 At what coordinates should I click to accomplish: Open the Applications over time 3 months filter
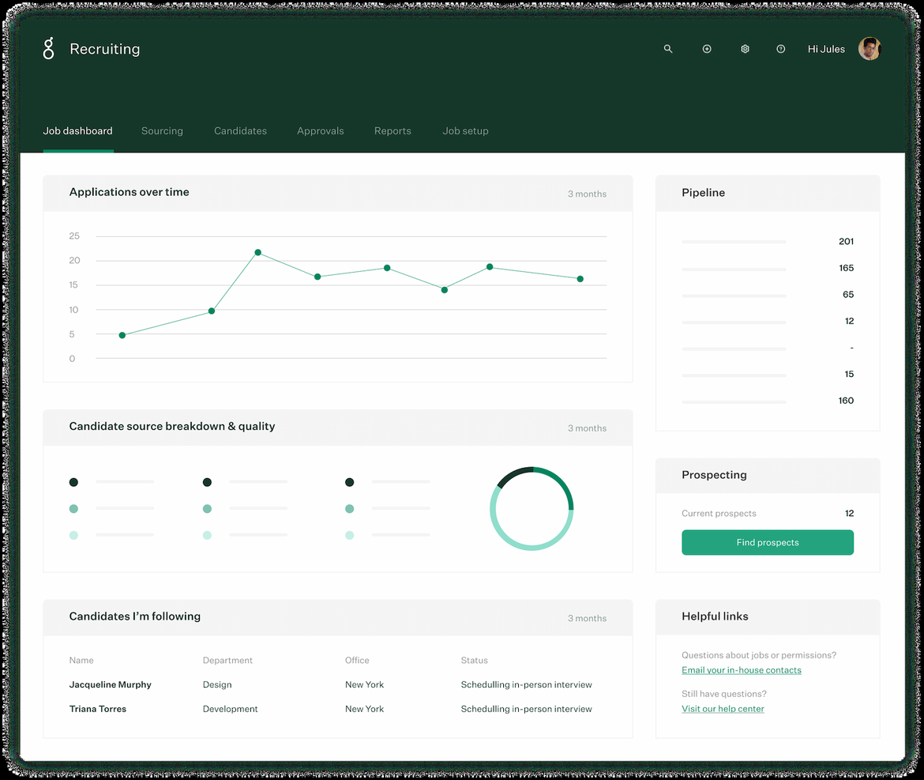587,194
